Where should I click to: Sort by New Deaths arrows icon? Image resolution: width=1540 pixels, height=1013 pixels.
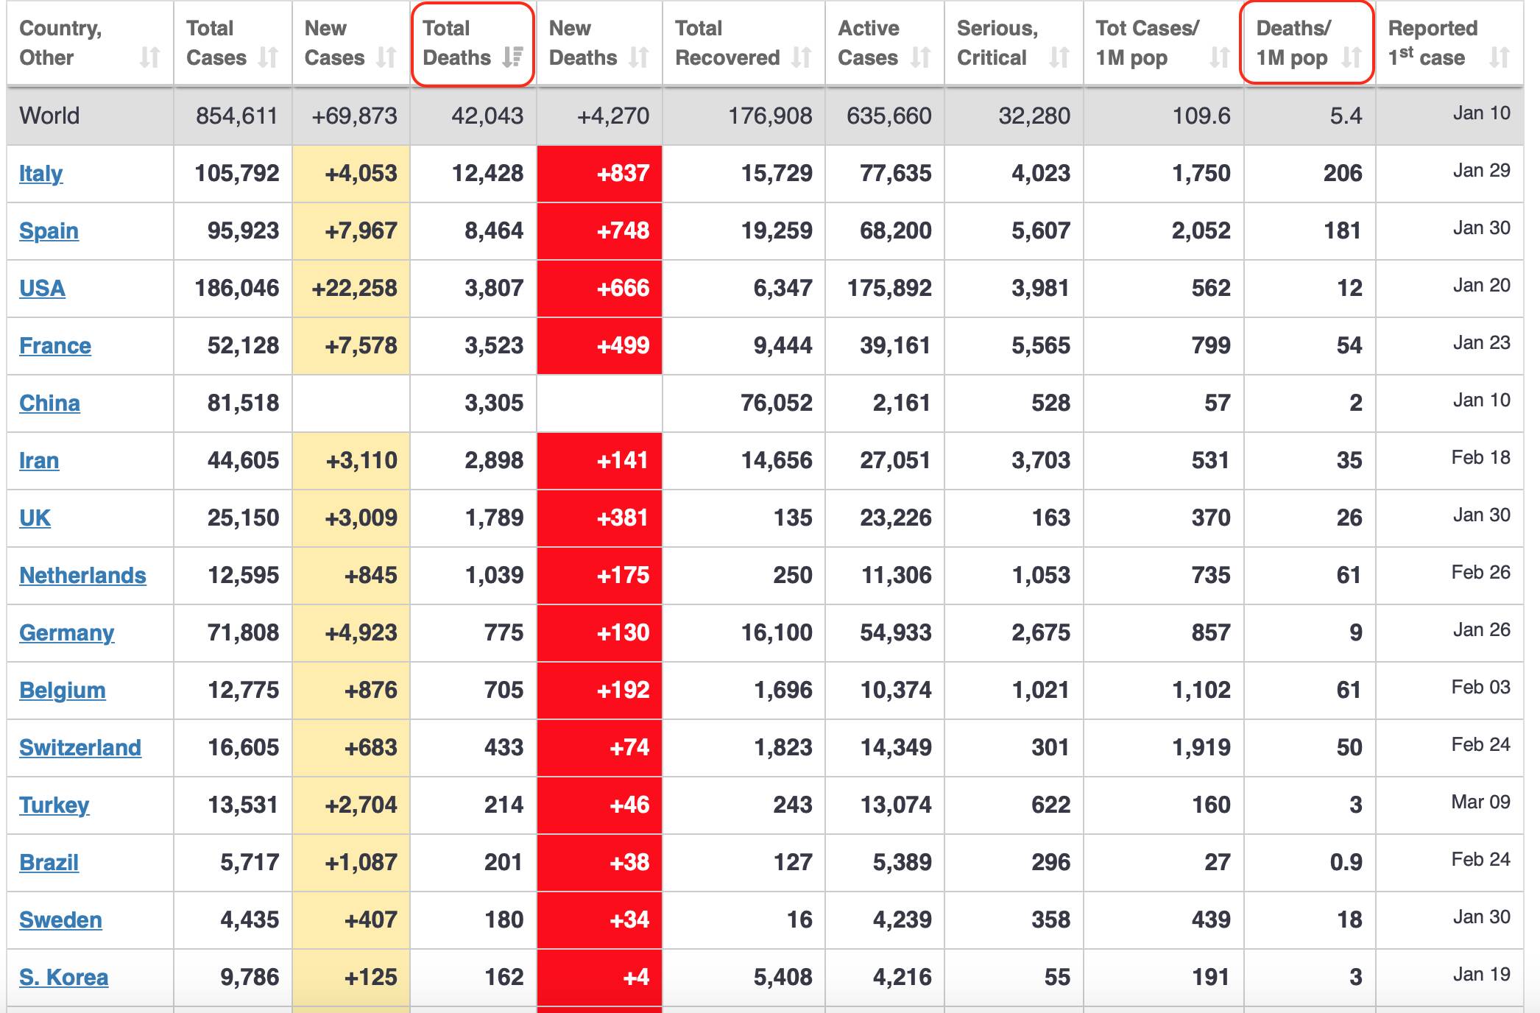point(639,57)
